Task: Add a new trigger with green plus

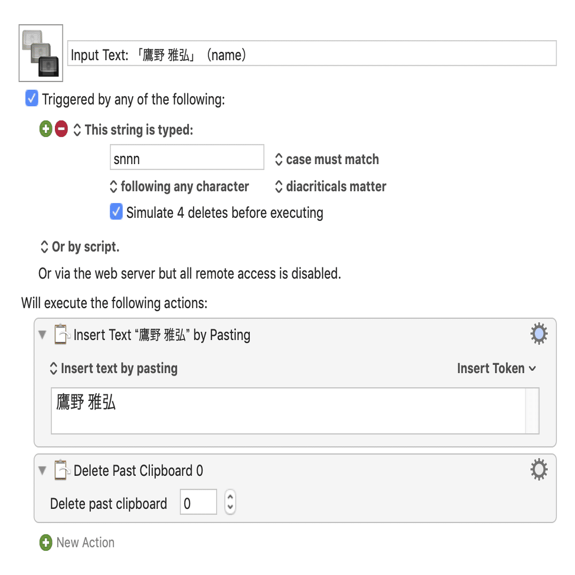Action: pyautogui.click(x=45, y=129)
